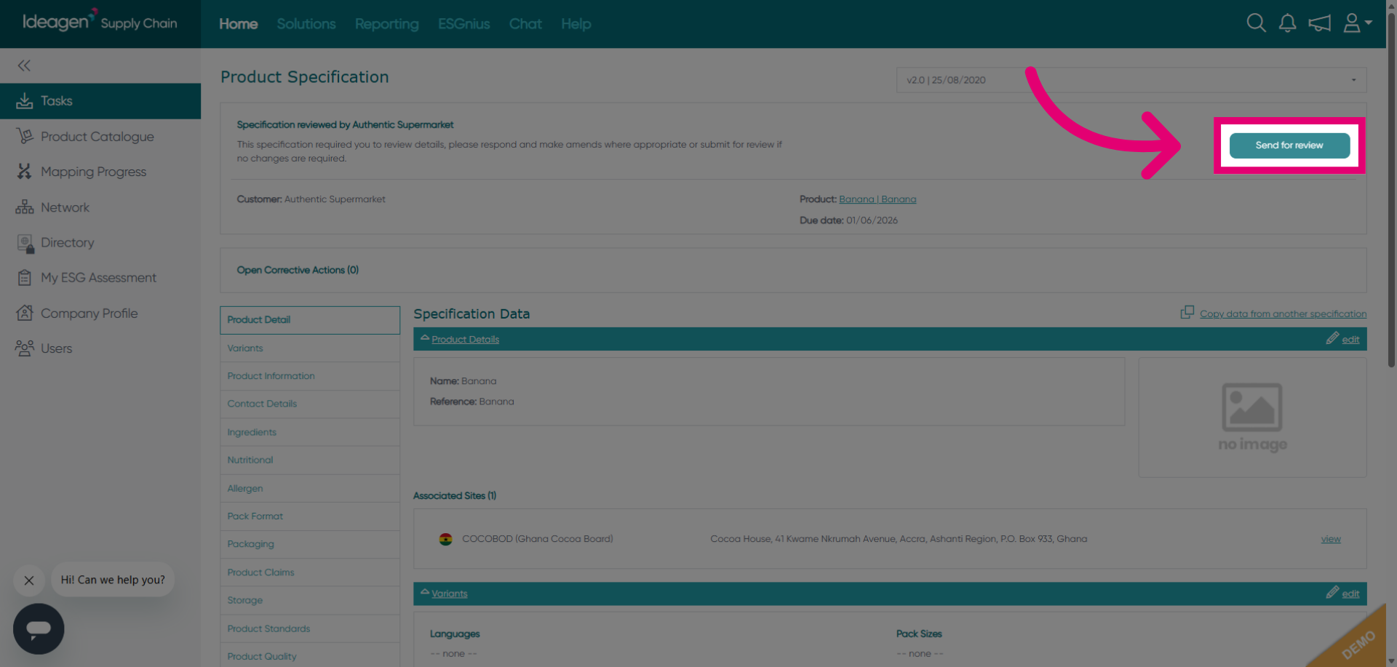Viewport: 1397px width, 667px height.
Task: Click the Tasks download icon
Action: pyautogui.click(x=24, y=100)
